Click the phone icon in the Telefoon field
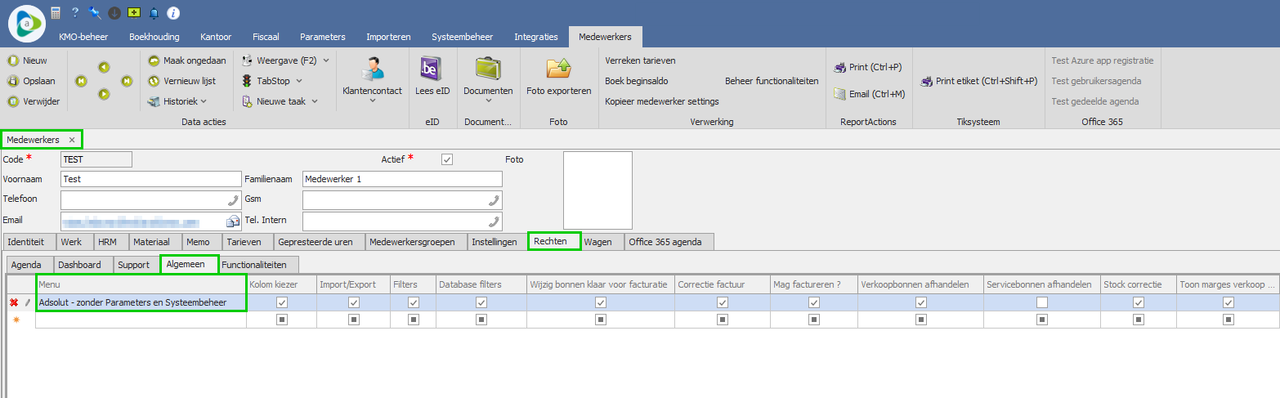The height and width of the screenshot is (398, 1280). 232,200
